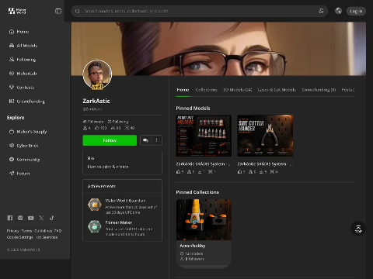Click ZarkAstic's profile avatar
The width and height of the screenshot is (373, 279).
97,74
